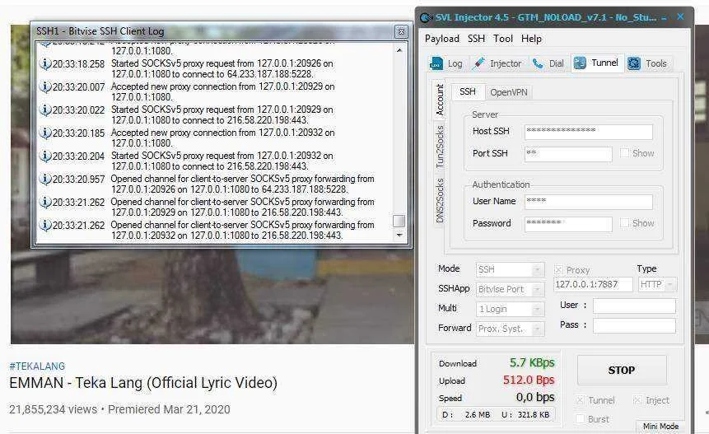Click the 21,855,234 views text
Viewport: 709px width, 434px height.
[53, 409]
